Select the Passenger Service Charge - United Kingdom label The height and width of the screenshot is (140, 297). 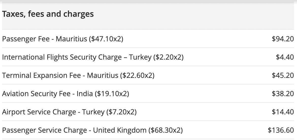pos(74,130)
